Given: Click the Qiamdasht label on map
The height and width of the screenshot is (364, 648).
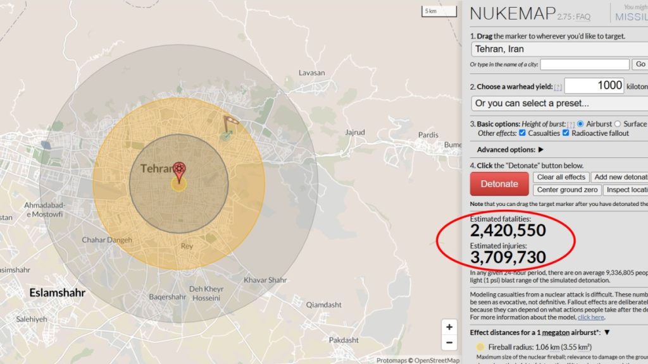Looking at the screenshot, I should click(323, 305).
